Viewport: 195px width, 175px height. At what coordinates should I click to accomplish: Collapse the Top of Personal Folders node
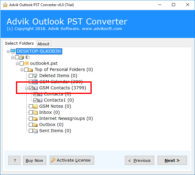(x=22, y=70)
